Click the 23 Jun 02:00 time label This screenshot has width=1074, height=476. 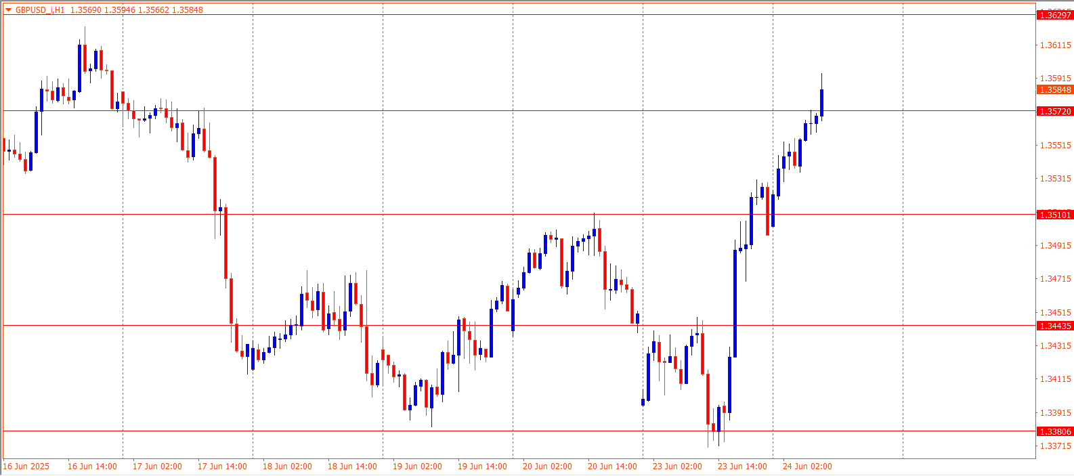tap(677, 467)
